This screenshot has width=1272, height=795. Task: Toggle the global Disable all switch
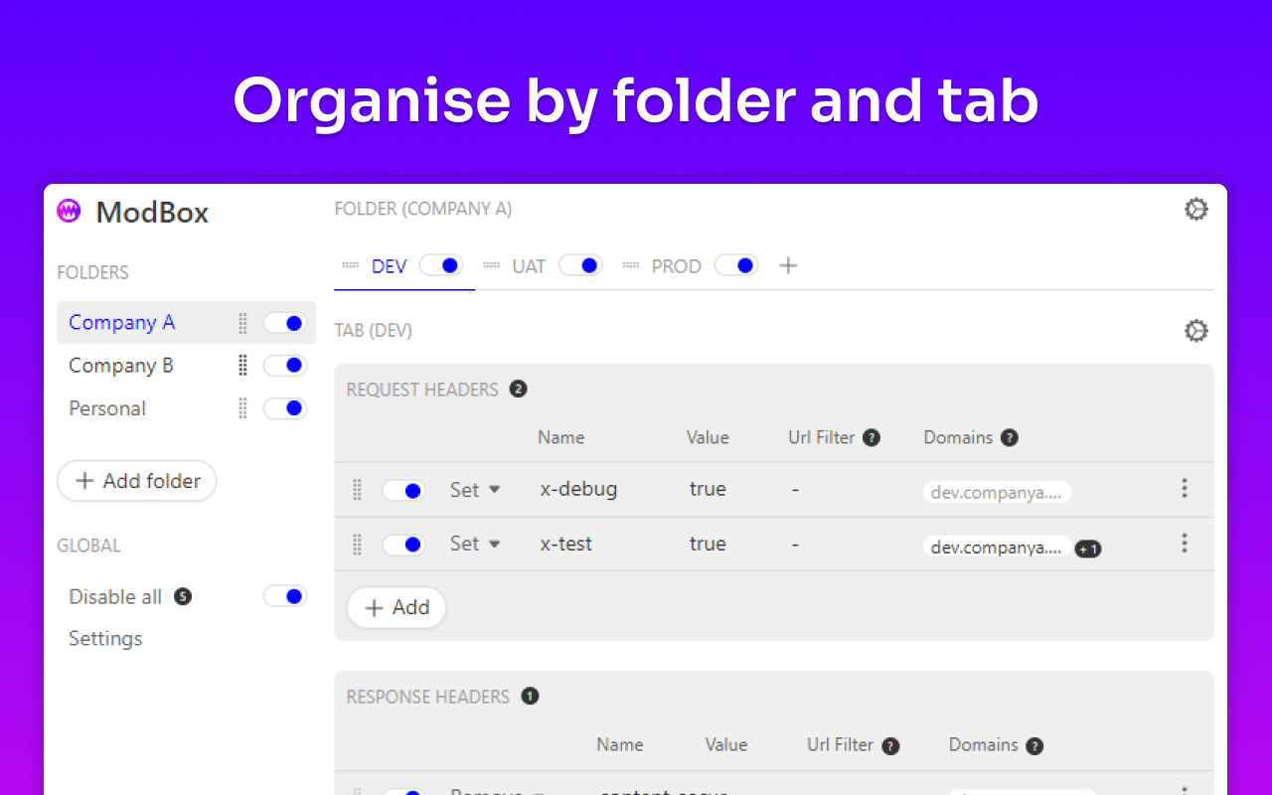[x=285, y=595]
